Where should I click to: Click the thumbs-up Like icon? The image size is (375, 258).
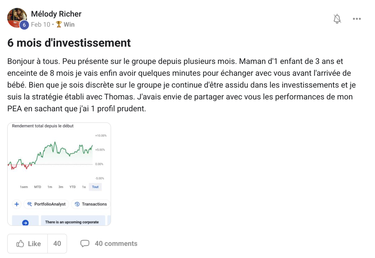tap(20, 243)
